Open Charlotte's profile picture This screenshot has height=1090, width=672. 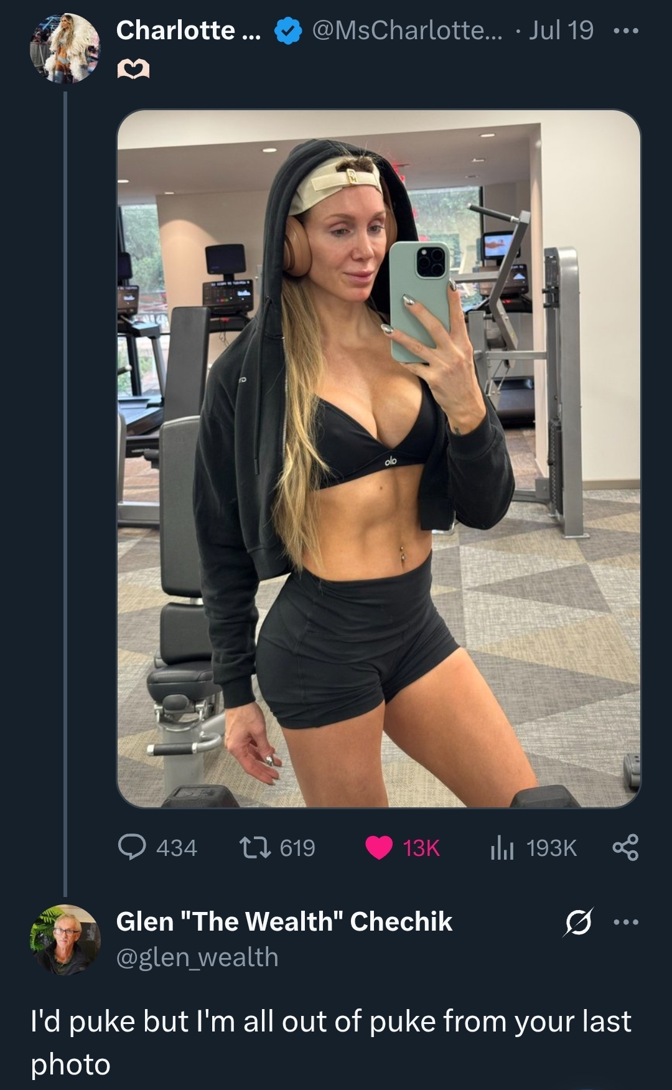(x=65, y=48)
